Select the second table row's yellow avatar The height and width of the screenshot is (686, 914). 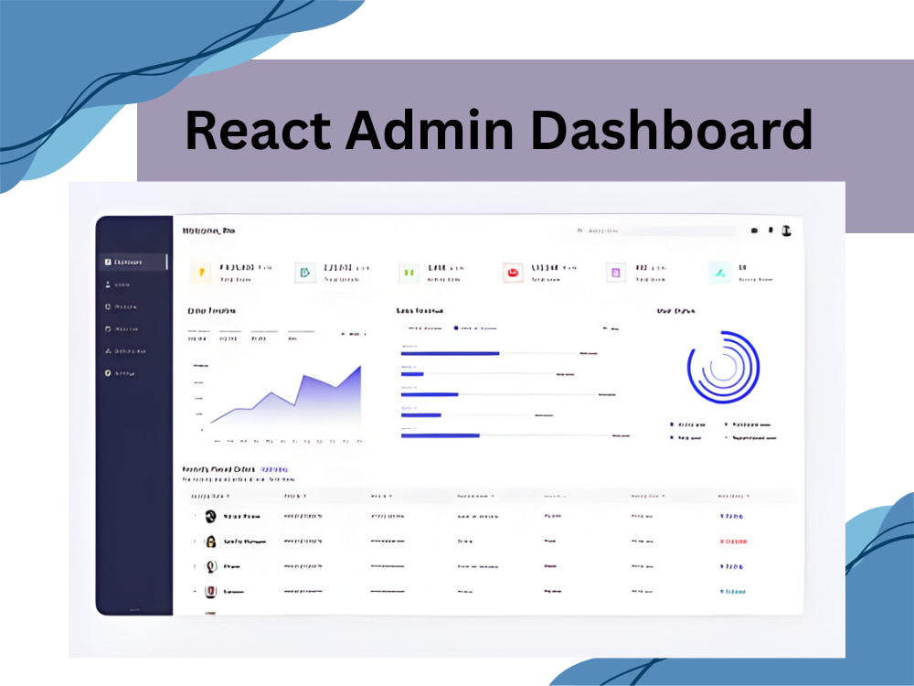(210, 541)
